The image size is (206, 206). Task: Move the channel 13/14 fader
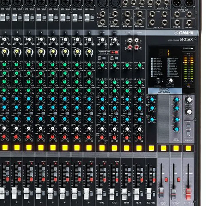[124, 194]
